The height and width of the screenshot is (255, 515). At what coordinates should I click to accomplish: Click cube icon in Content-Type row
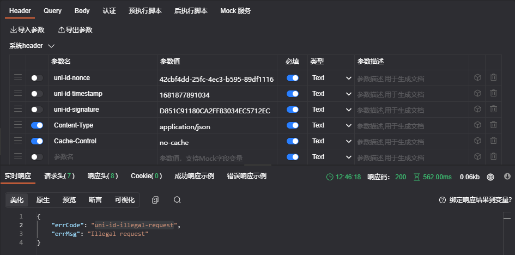pos(477,125)
